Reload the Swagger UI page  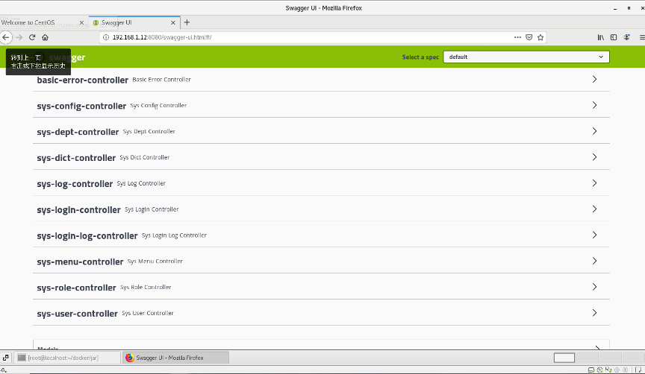click(32, 37)
